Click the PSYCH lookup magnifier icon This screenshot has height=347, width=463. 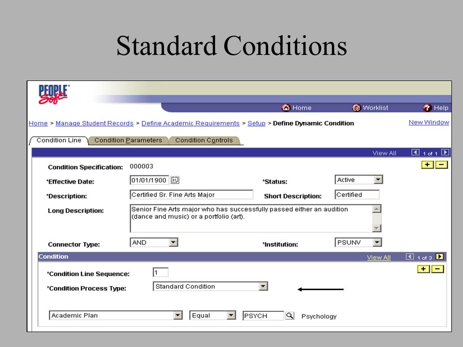290,316
